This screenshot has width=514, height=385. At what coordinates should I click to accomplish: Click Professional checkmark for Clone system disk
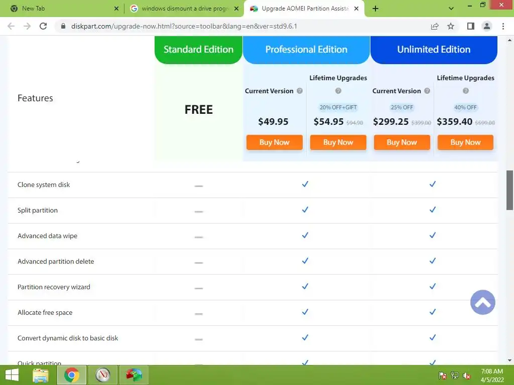(x=305, y=184)
